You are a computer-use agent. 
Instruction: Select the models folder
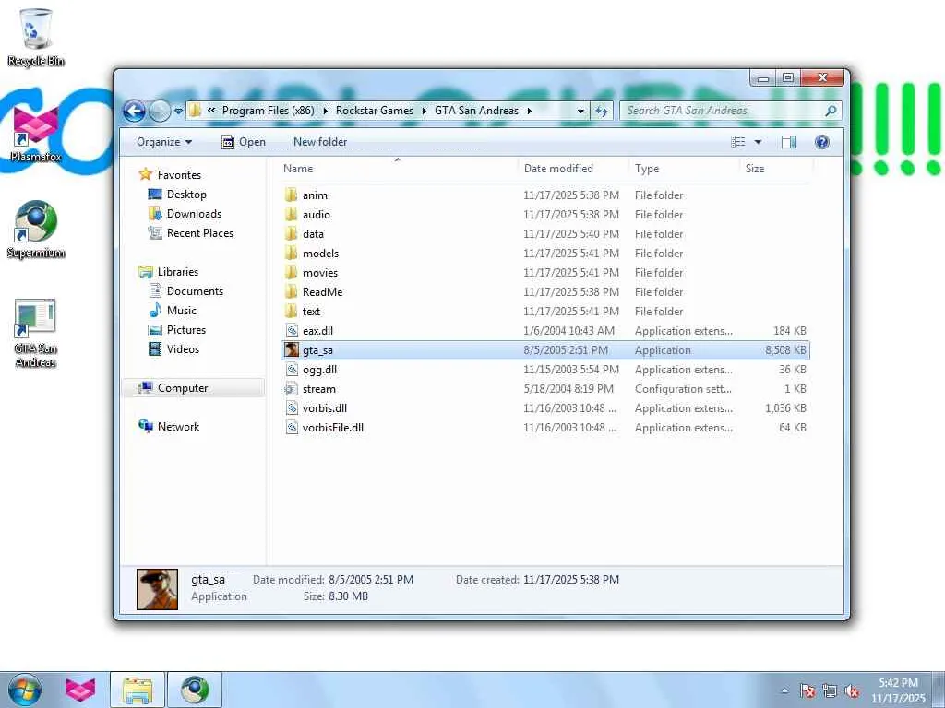click(x=544, y=254)
